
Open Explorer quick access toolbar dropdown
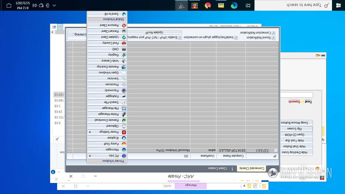coord(244,186)
